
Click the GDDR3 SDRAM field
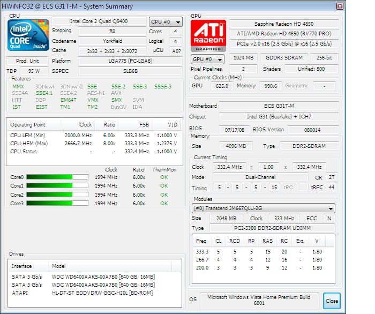point(284,58)
